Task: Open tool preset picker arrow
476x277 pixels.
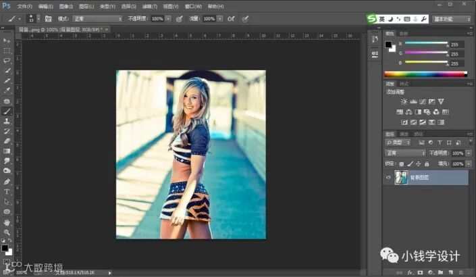Action: click(20, 19)
